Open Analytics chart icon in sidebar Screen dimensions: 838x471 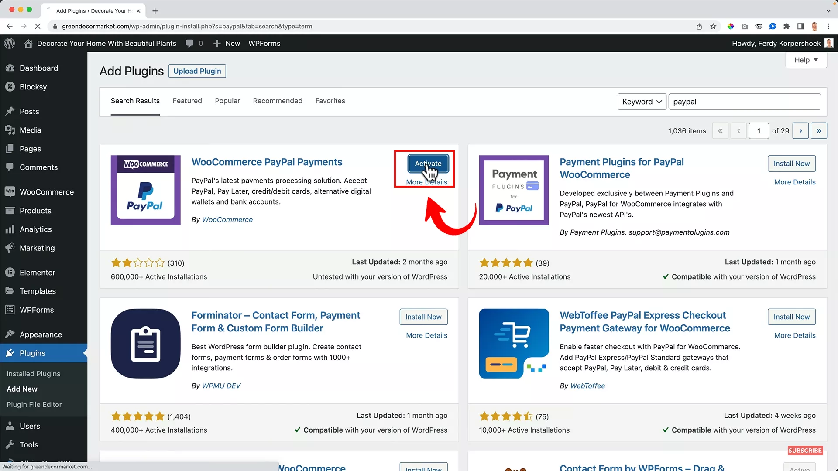coord(10,229)
